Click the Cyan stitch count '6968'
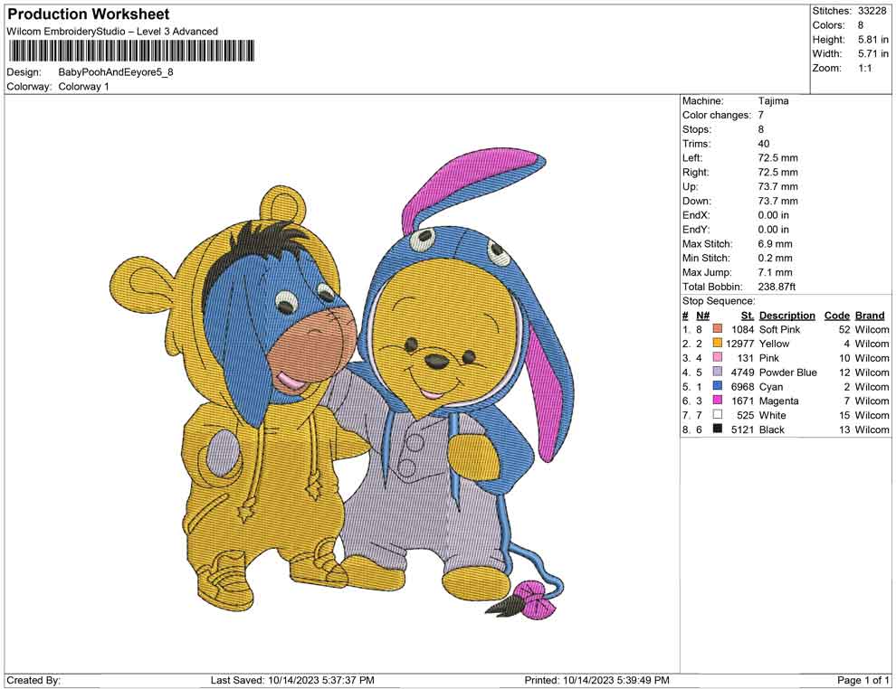Screen dimensions: 896x689 pyautogui.click(x=742, y=386)
